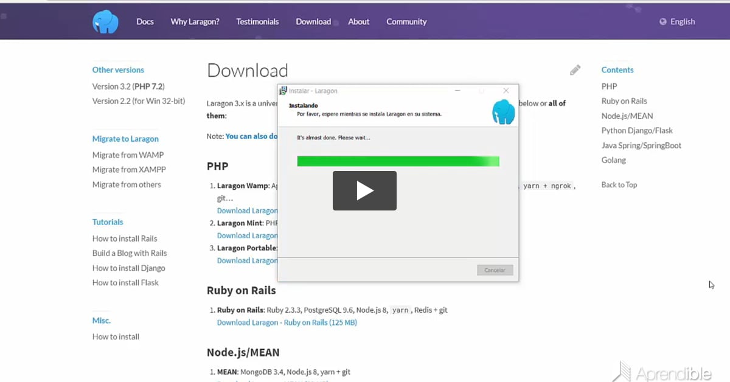Screen dimensions: 730x382
Task: Click the globe language icon
Action: tap(663, 21)
